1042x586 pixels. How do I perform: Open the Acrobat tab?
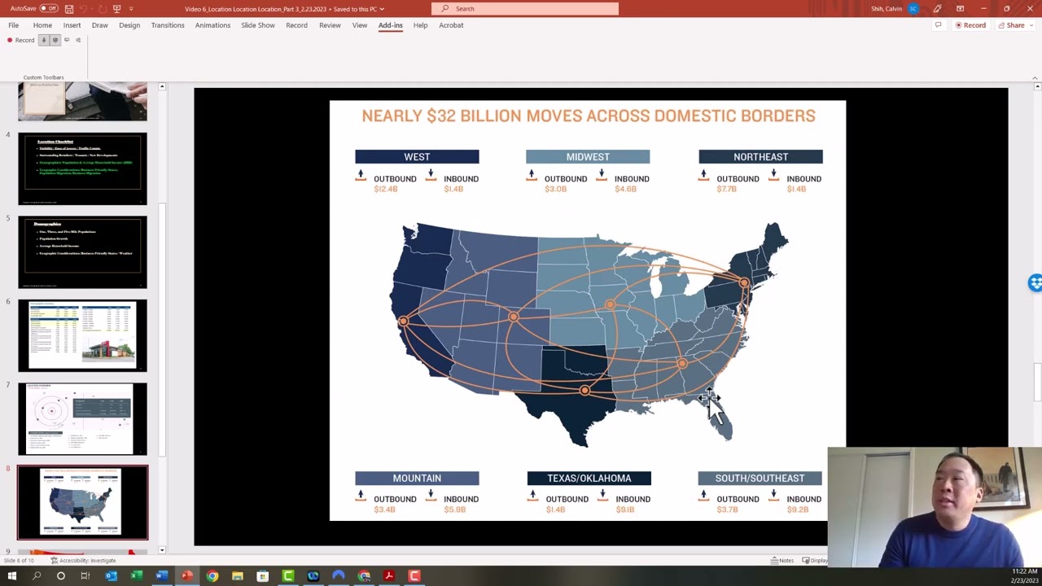(x=451, y=25)
